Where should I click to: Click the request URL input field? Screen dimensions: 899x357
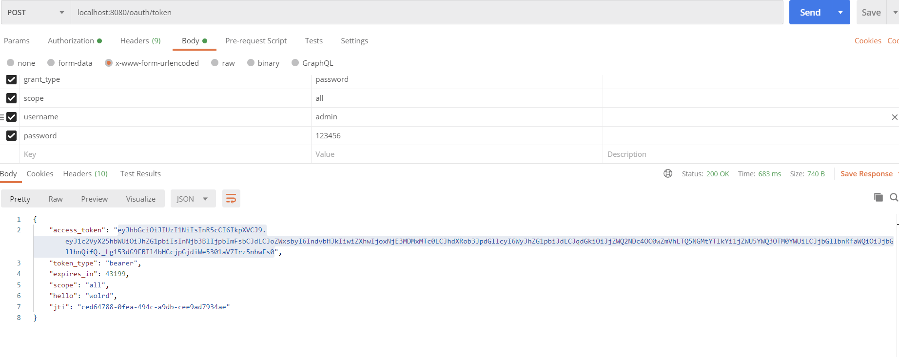[427, 13]
